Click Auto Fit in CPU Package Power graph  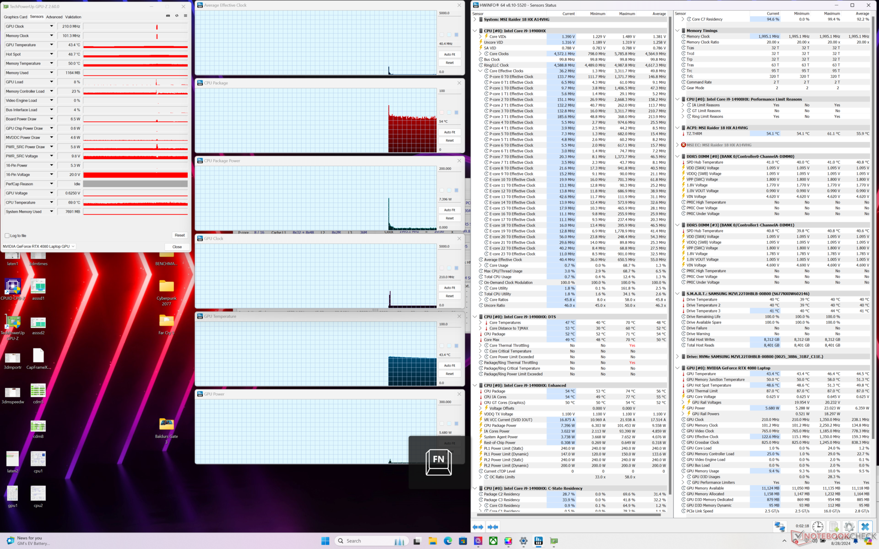[x=450, y=210]
